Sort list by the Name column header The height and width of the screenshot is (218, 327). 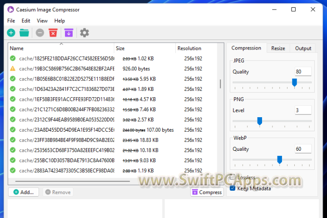(61, 48)
